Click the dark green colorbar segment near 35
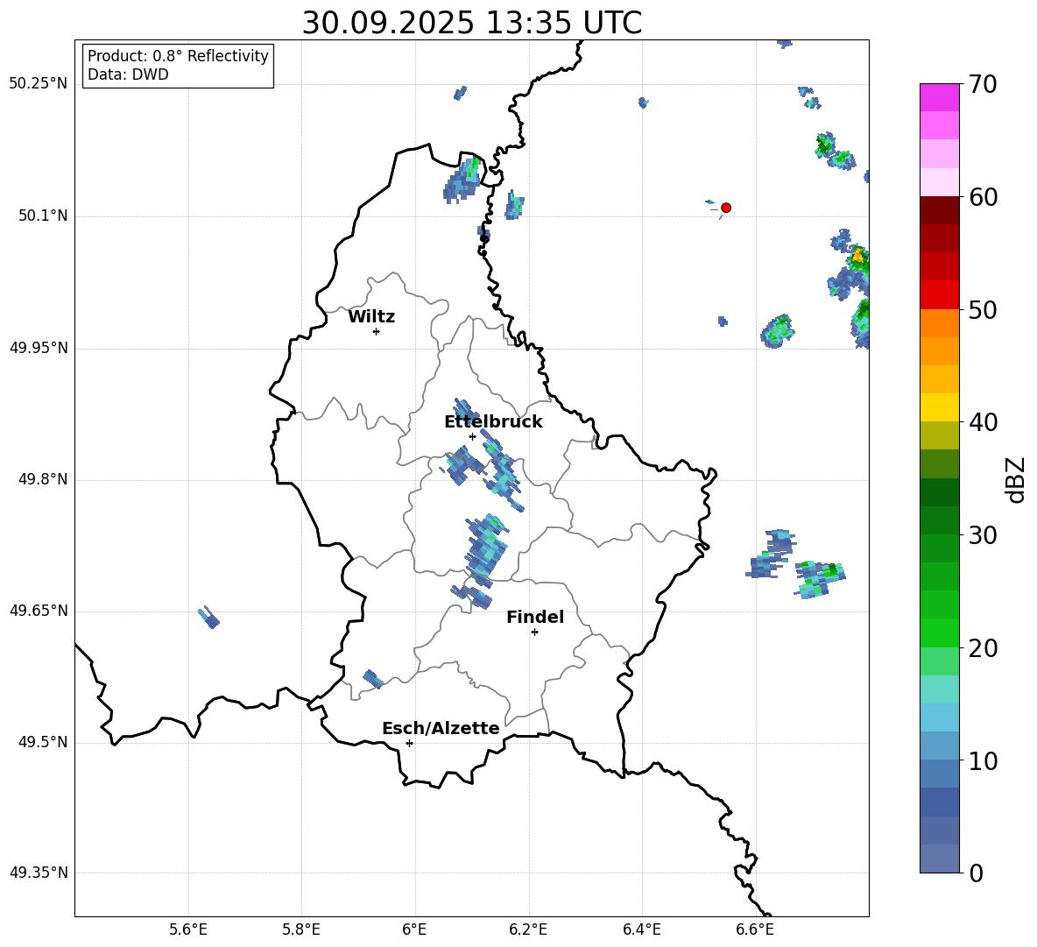The height and width of the screenshot is (947, 1037). point(940,492)
